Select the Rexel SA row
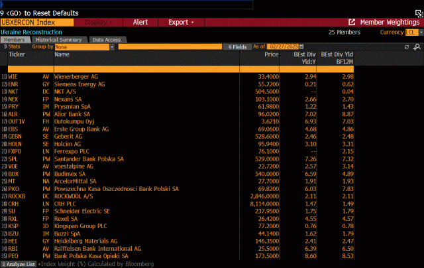 click(177, 219)
